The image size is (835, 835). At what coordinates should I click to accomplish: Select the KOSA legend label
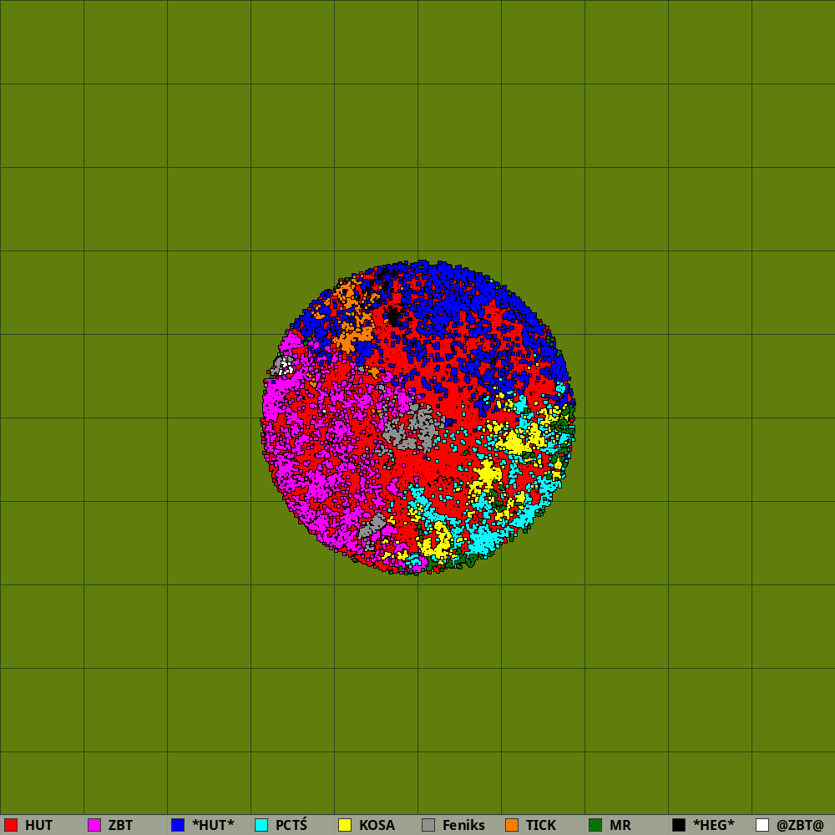coord(377,826)
